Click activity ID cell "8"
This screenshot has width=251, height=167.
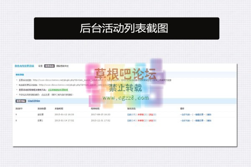click(16, 121)
